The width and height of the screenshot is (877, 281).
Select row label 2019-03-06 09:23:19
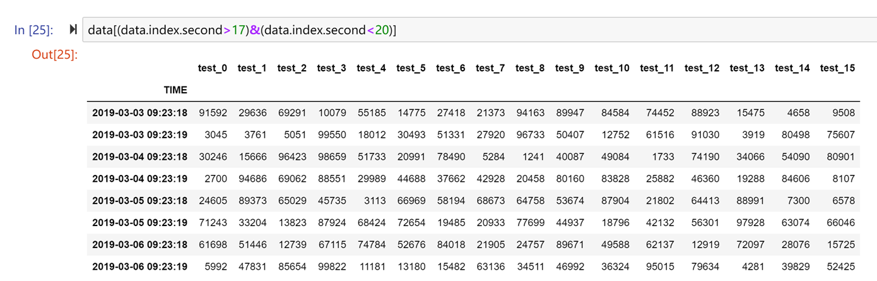click(x=140, y=268)
